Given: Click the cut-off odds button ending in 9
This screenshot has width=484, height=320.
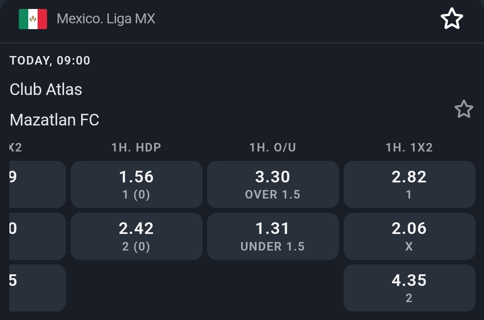Looking at the screenshot, I should 37,184.
